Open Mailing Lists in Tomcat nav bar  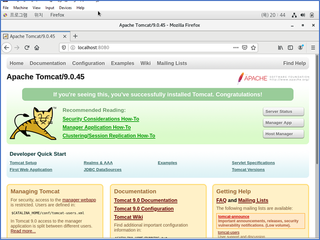point(172,63)
